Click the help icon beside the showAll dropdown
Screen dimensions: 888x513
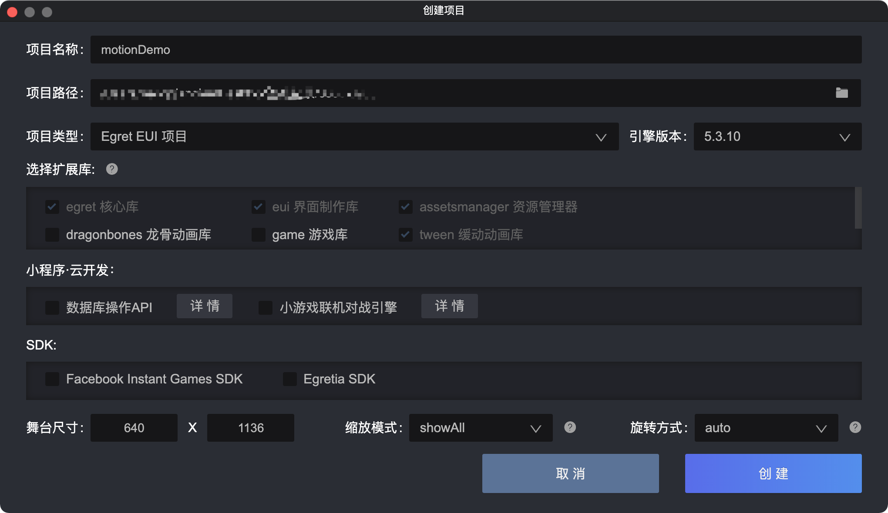point(570,427)
